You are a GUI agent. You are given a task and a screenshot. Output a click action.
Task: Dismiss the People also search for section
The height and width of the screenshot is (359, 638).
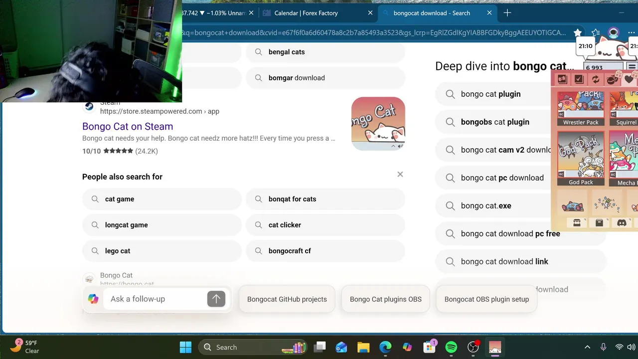tap(400, 174)
